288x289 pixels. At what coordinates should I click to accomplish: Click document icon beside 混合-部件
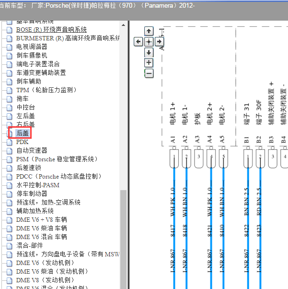click(x=10, y=246)
